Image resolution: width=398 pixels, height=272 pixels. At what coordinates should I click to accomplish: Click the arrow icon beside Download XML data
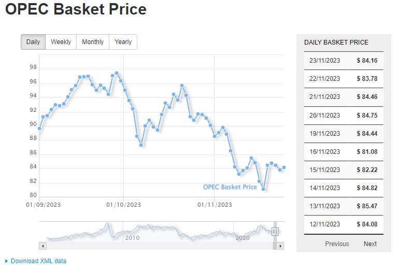click(6, 261)
